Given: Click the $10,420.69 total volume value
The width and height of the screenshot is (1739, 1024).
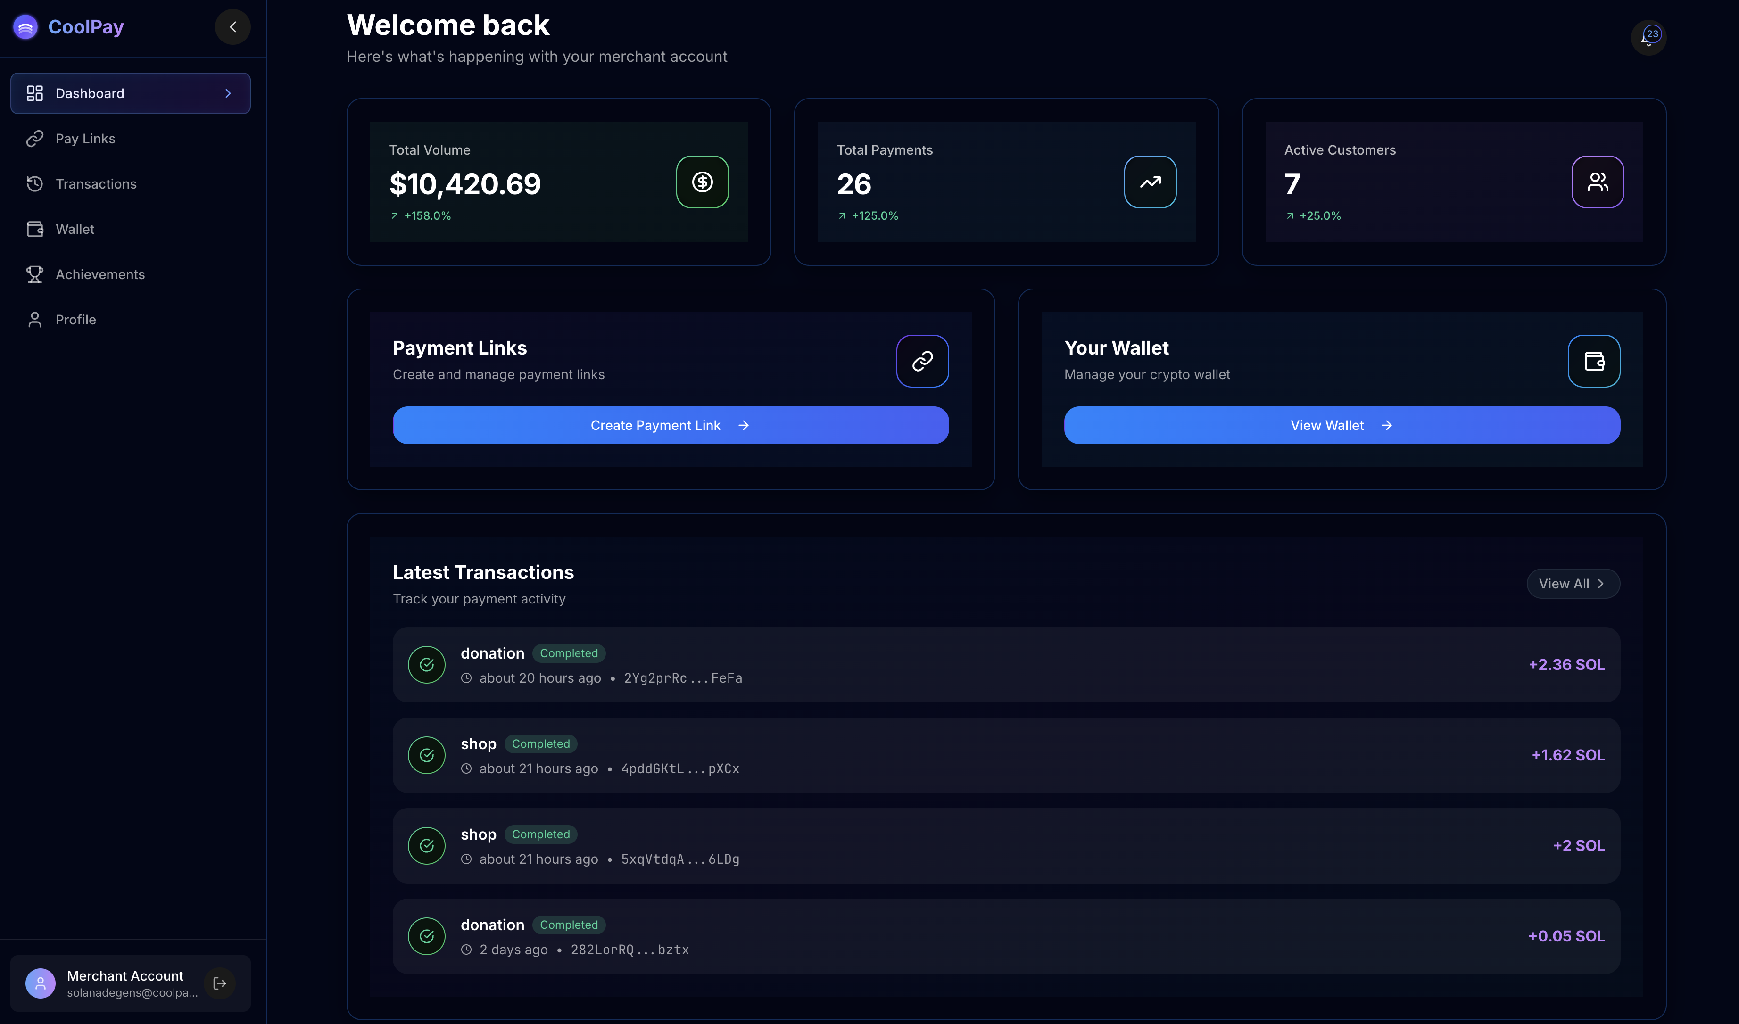Looking at the screenshot, I should 465,183.
